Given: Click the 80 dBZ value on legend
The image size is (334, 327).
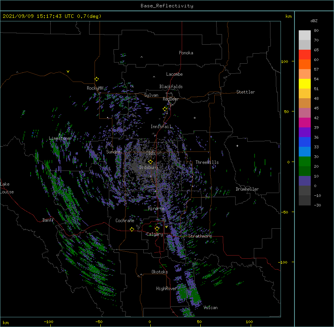Looking at the screenshot, I should 316,31.
